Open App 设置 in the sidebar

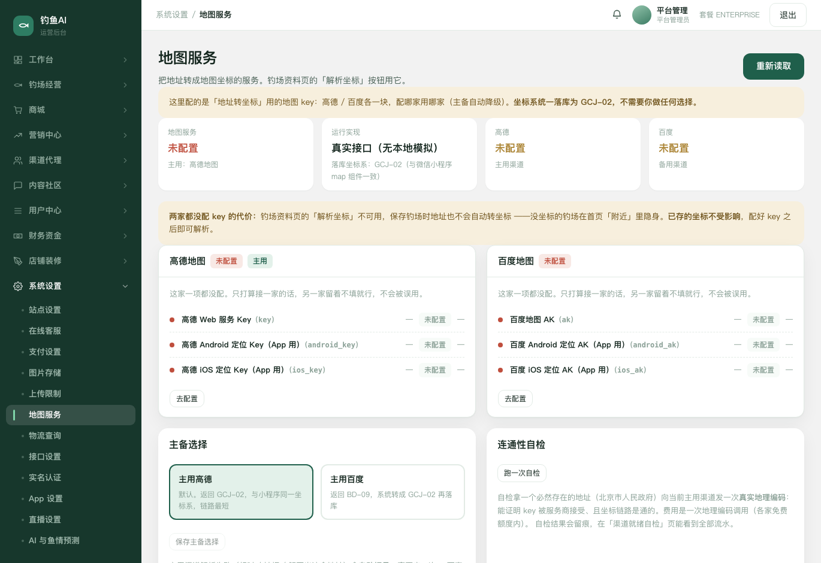pos(71,498)
